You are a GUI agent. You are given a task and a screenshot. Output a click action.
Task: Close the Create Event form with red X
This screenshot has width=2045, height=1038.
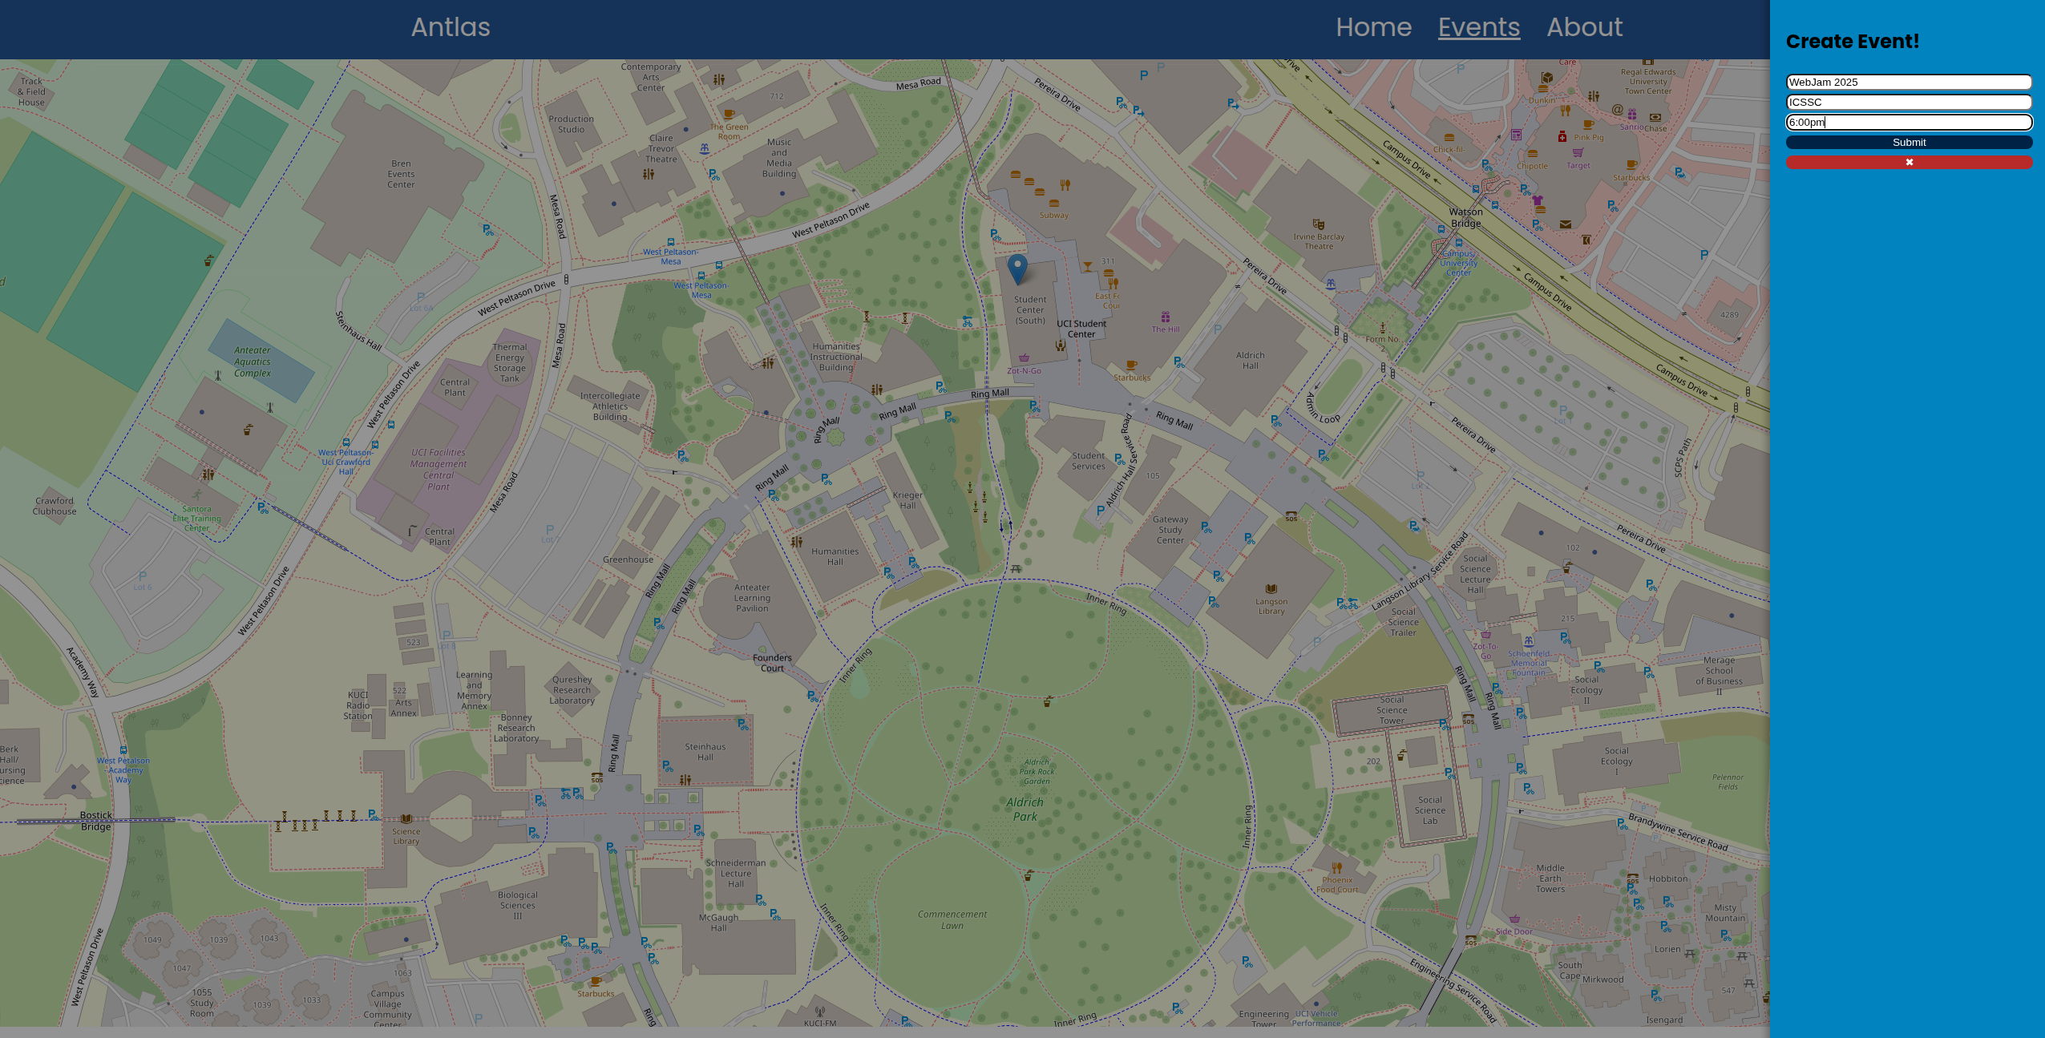[x=1909, y=162]
